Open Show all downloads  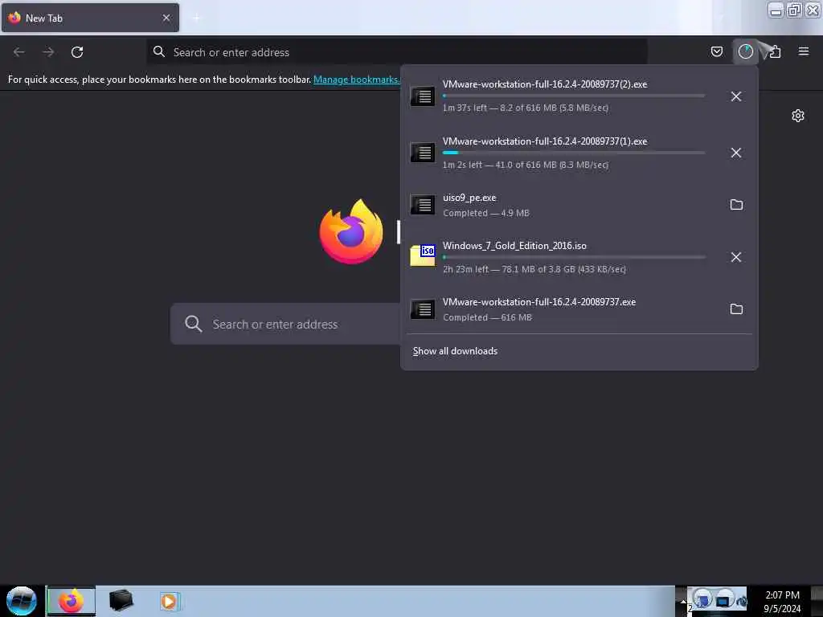coord(455,351)
